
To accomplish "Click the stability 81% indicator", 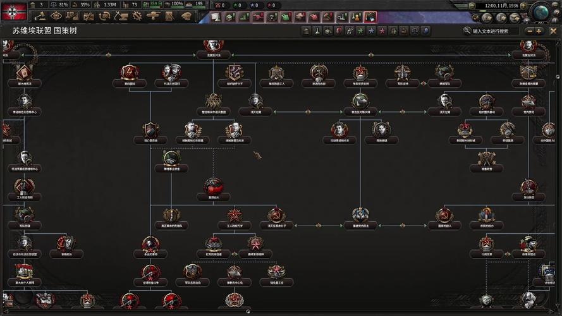I will tap(59, 4).
